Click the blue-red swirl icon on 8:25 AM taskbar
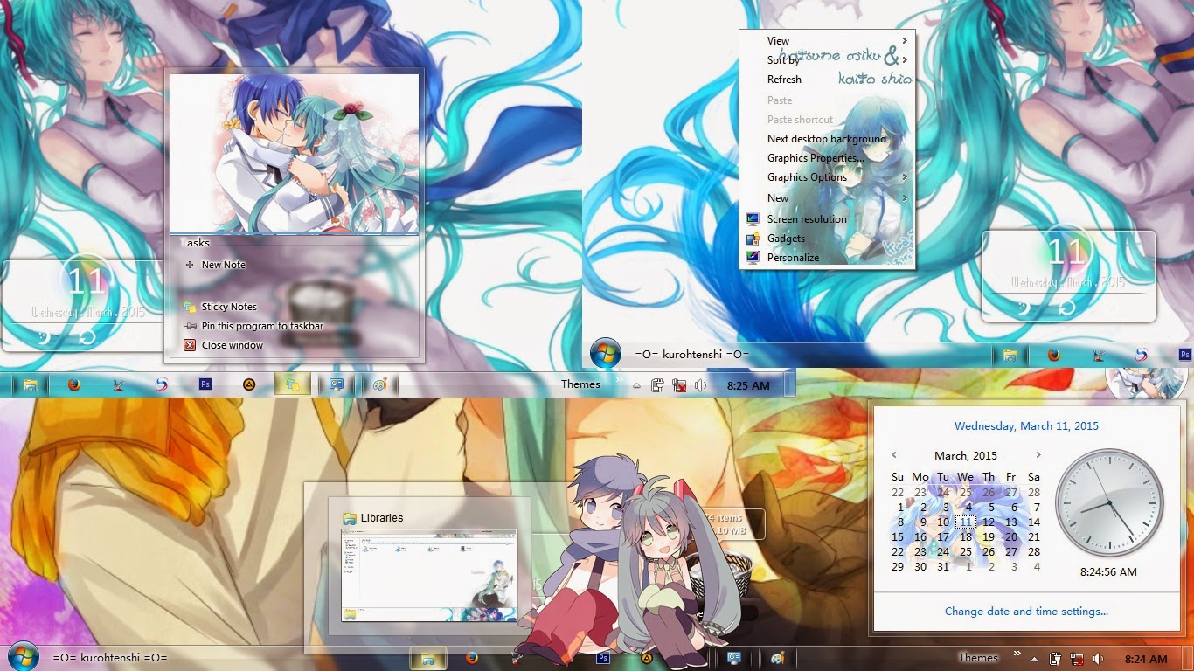Image resolution: width=1194 pixels, height=671 pixels. (x=162, y=384)
